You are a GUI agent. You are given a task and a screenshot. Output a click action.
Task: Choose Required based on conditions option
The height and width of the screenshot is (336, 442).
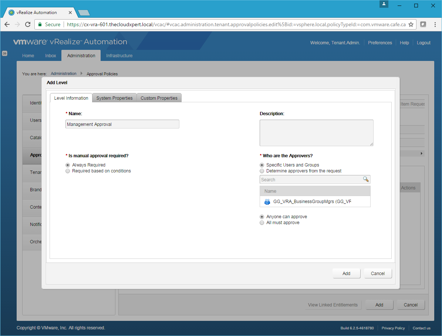(x=68, y=171)
